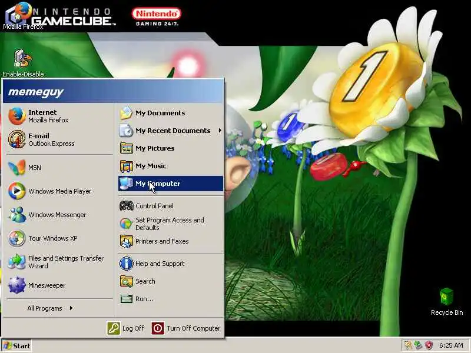The width and height of the screenshot is (471, 353).
Task: Click the Printers and Faxes label
Action: (x=162, y=241)
